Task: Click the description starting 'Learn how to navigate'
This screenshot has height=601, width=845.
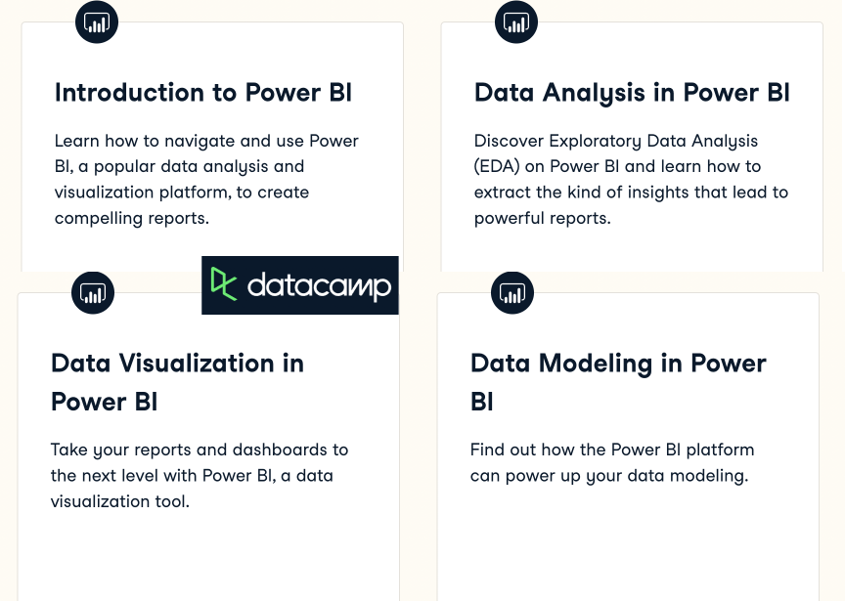Action: click(206, 180)
